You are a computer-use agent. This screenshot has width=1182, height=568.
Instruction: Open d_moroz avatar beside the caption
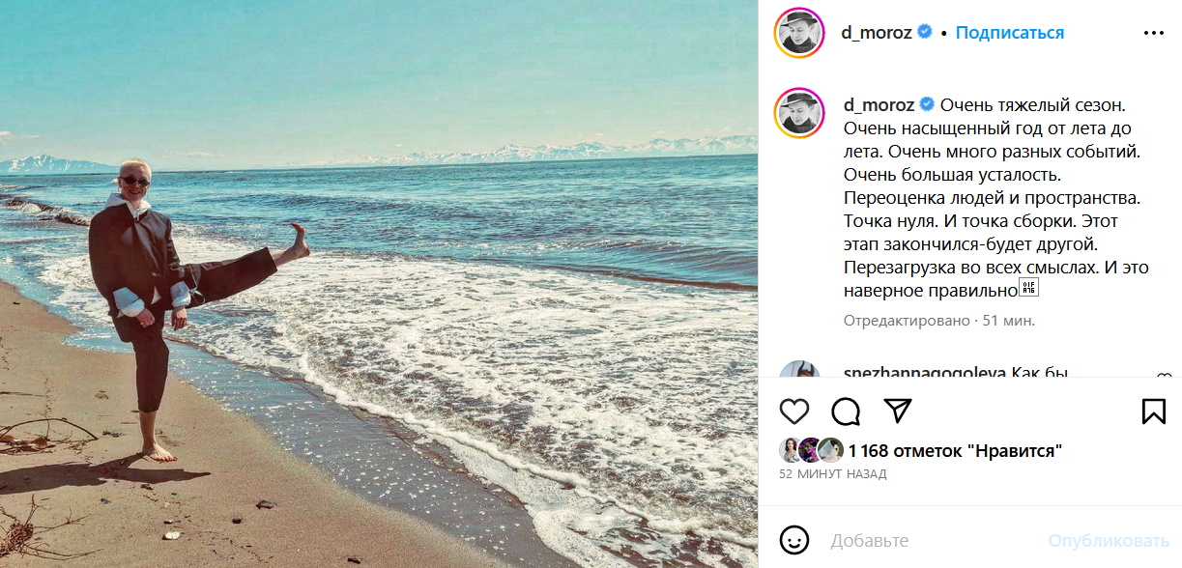coord(798,112)
